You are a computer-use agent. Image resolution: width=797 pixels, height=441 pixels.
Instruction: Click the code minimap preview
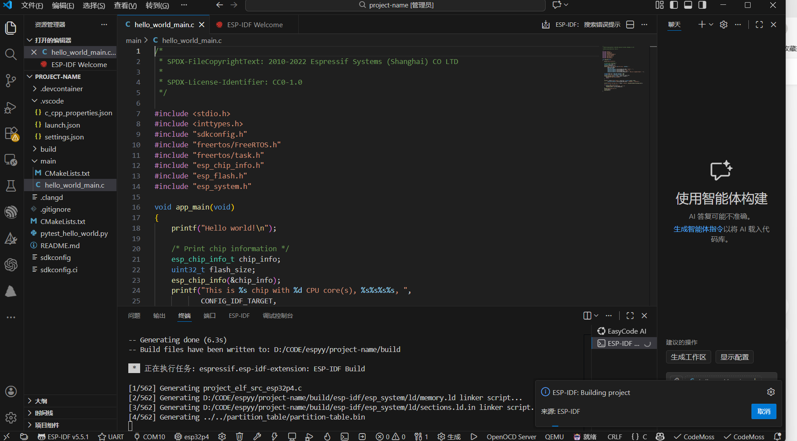[x=624, y=69]
